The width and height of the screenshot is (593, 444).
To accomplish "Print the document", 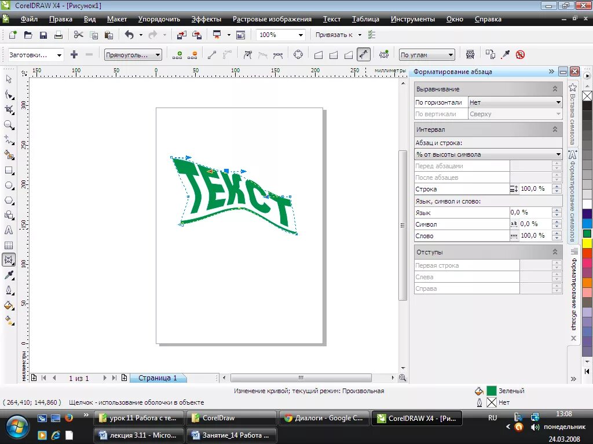I will 58,35.
